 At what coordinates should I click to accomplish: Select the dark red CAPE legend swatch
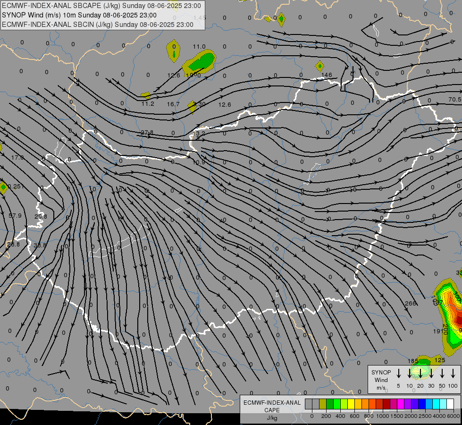(386, 404)
